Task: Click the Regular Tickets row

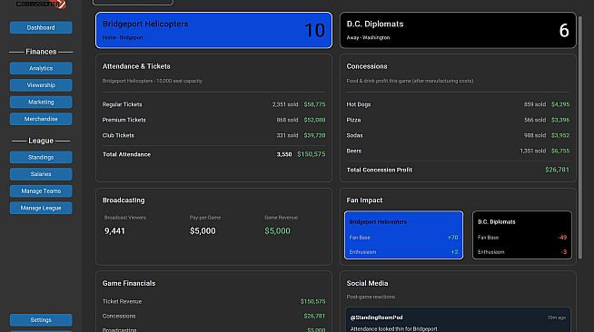Action: [x=213, y=104]
